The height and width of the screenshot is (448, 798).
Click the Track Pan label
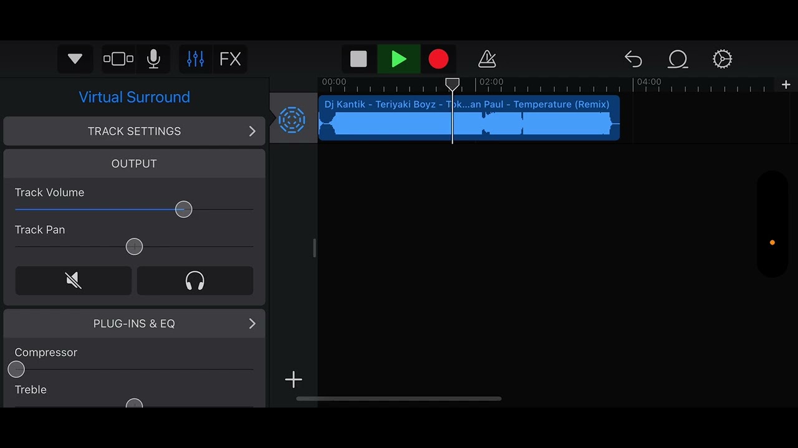pyautogui.click(x=40, y=230)
